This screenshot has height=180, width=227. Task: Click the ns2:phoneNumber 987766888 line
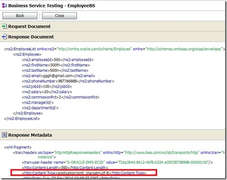point(68,81)
